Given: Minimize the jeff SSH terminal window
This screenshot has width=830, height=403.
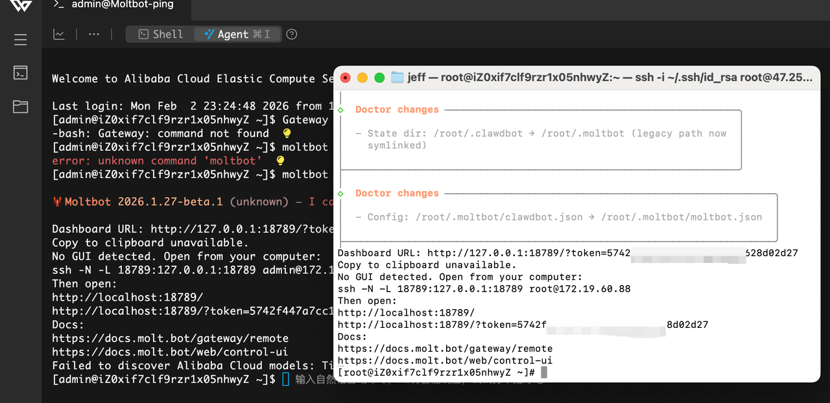Looking at the screenshot, I should pyautogui.click(x=362, y=78).
